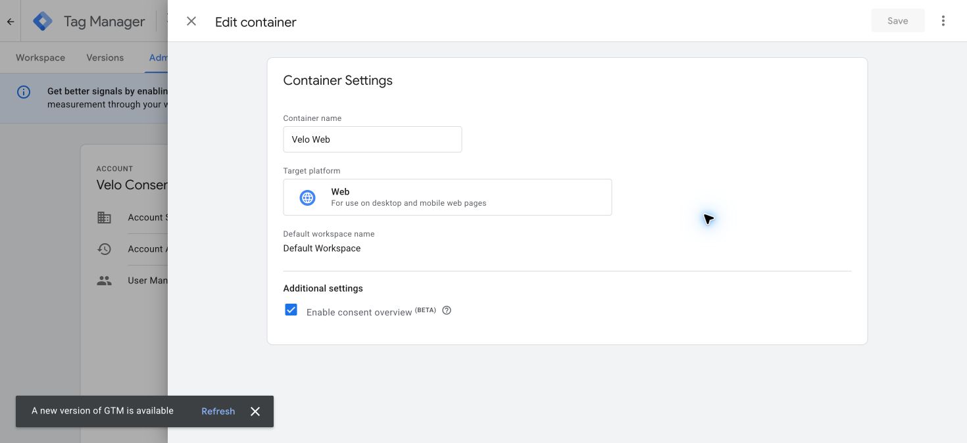Click the Container Settings heading
The width and height of the screenshot is (967, 443).
[337, 80]
